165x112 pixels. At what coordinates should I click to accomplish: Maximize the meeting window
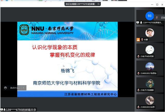click(x=157, y=4)
